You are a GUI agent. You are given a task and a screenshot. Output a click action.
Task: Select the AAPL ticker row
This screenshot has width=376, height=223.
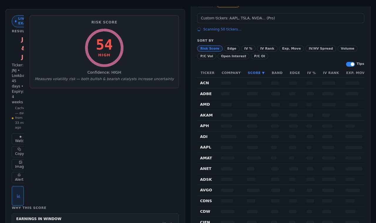(281, 147)
